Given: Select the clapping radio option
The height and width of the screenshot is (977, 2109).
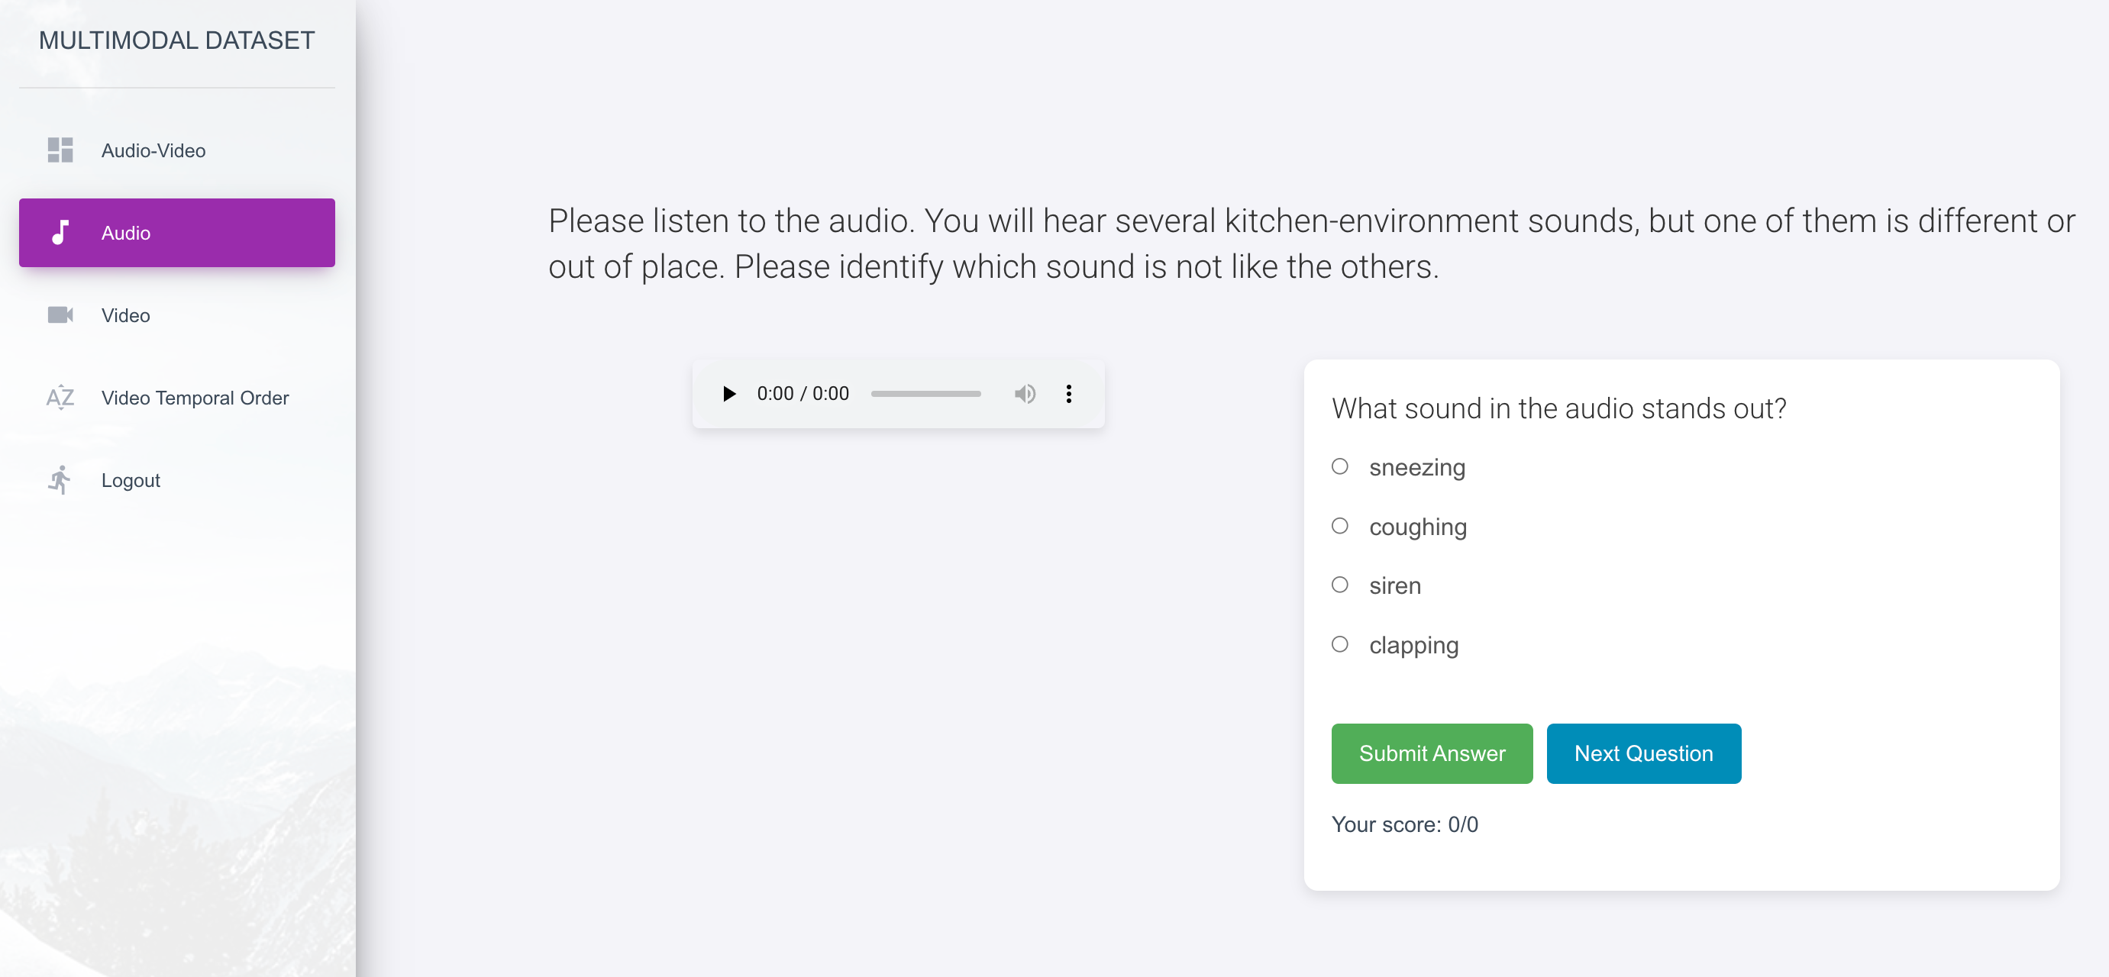Looking at the screenshot, I should (1339, 645).
